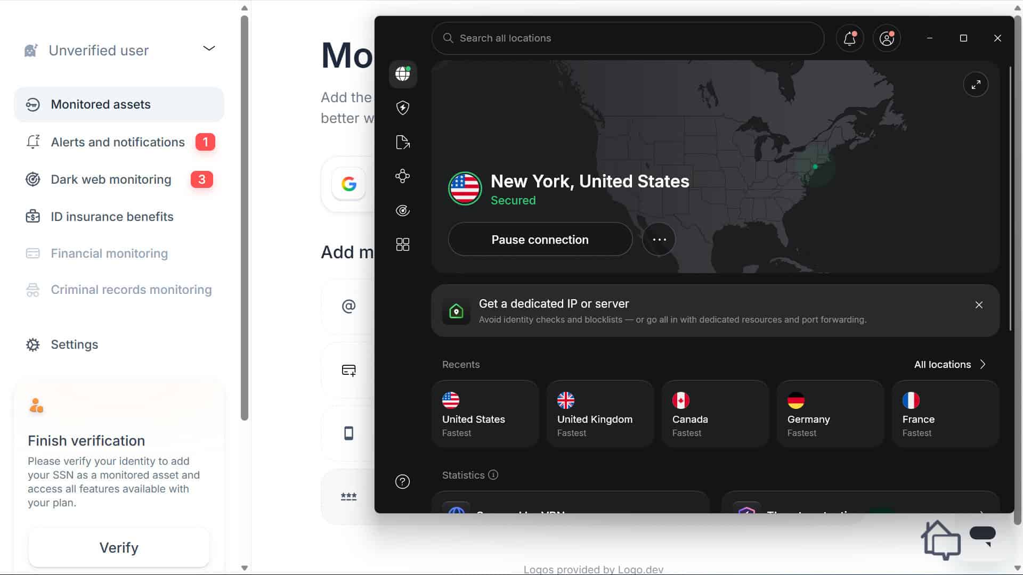Open Criminal records monitoring page
Screen dimensions: 1023x575
119,290
